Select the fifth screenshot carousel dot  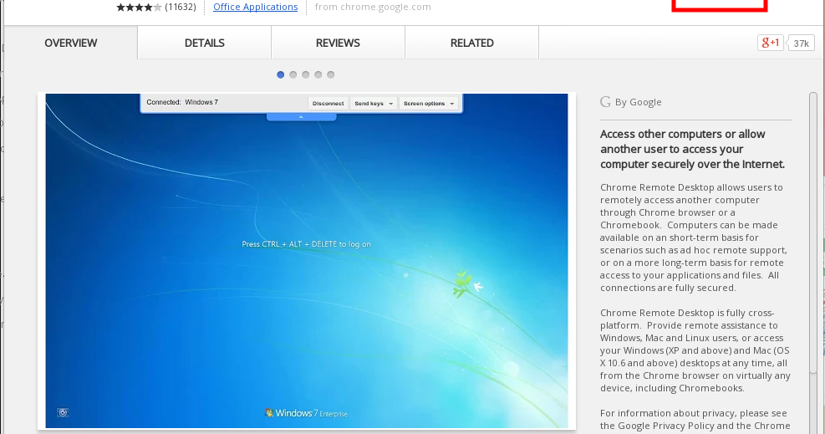point(331,74)
